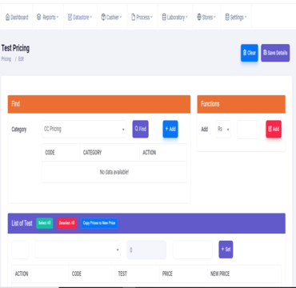Viewport: 296px width, 288px height.
Task: Click Copy Prices to New Price button
Action: (99, 223)
